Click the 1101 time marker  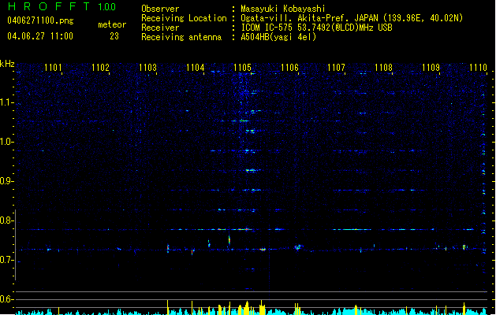coord(53,68)
